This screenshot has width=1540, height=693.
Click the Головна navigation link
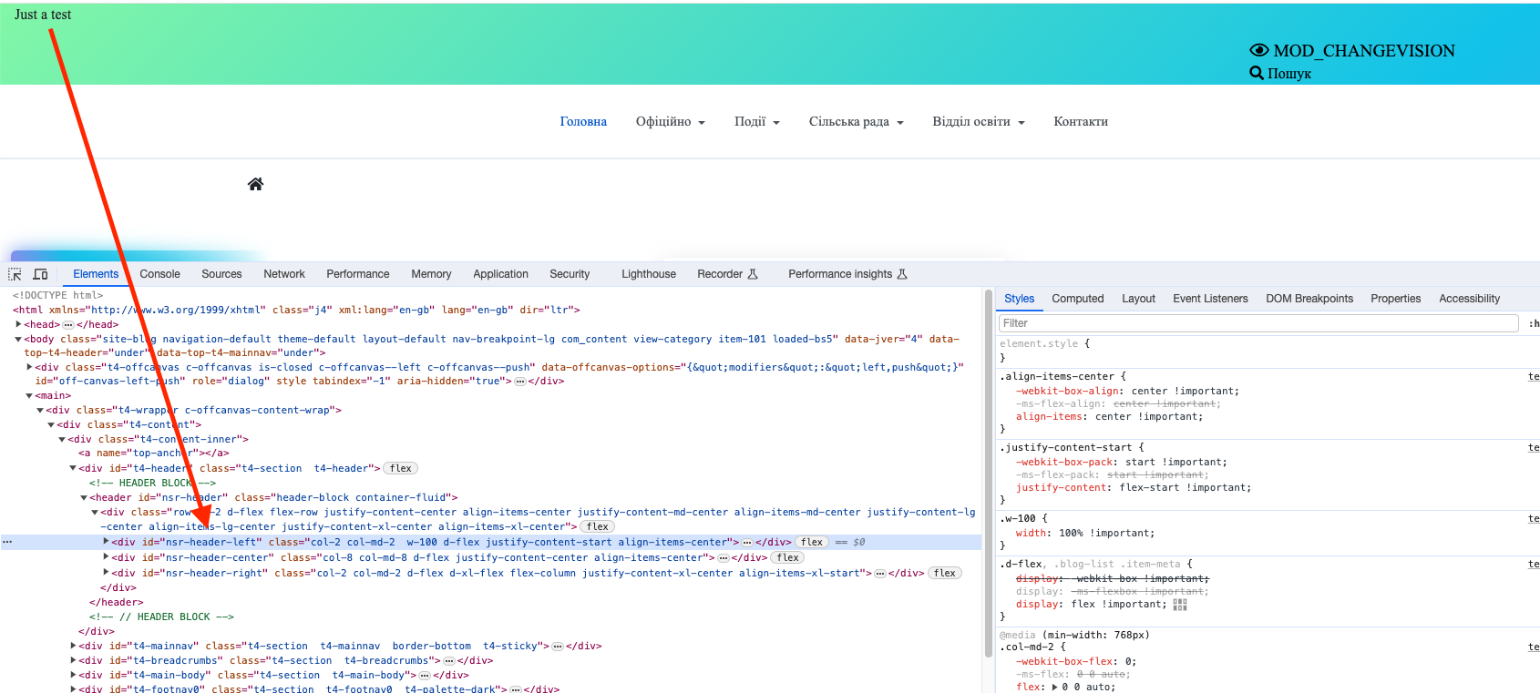[x=583, y=121]
